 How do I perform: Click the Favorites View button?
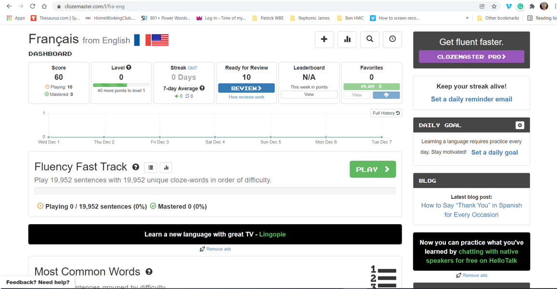click(x=357, y=95)
